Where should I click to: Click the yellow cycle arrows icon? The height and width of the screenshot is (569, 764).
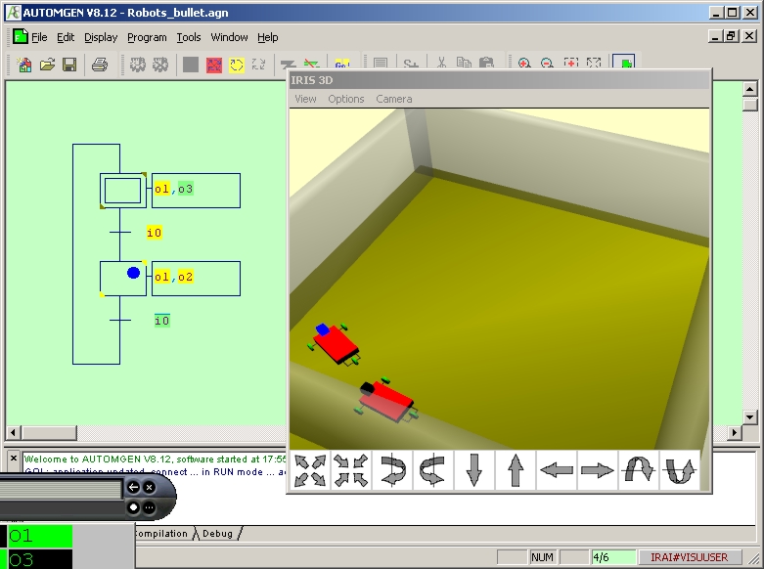[x=237, y=65]
